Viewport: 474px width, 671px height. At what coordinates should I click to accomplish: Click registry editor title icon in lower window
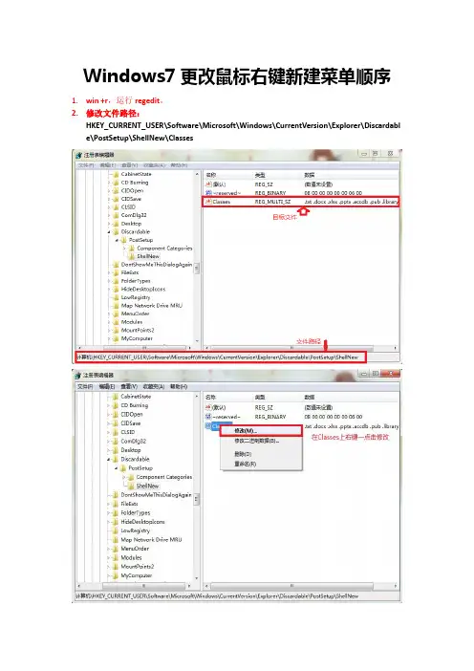[x=78, y=376]
